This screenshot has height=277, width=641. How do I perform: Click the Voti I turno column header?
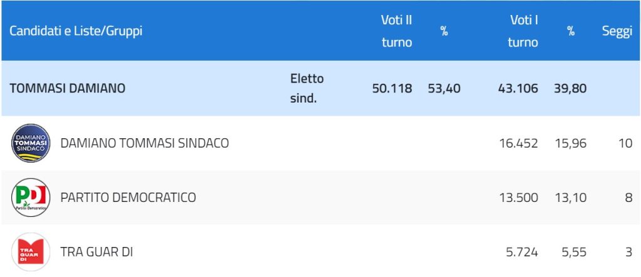[523, 31]
